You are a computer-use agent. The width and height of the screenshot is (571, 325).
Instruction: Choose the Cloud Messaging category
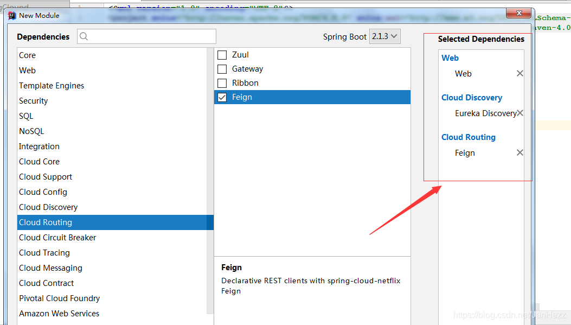click(x=112, y=268)
